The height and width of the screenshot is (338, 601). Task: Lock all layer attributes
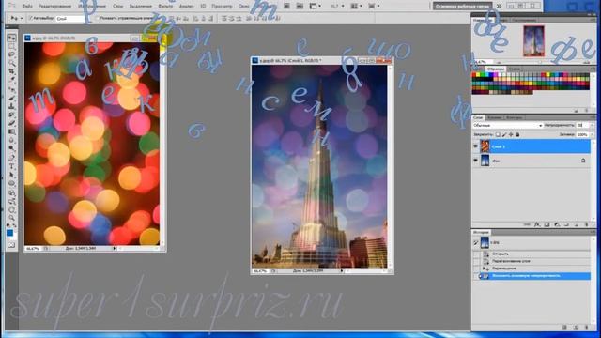517,134
